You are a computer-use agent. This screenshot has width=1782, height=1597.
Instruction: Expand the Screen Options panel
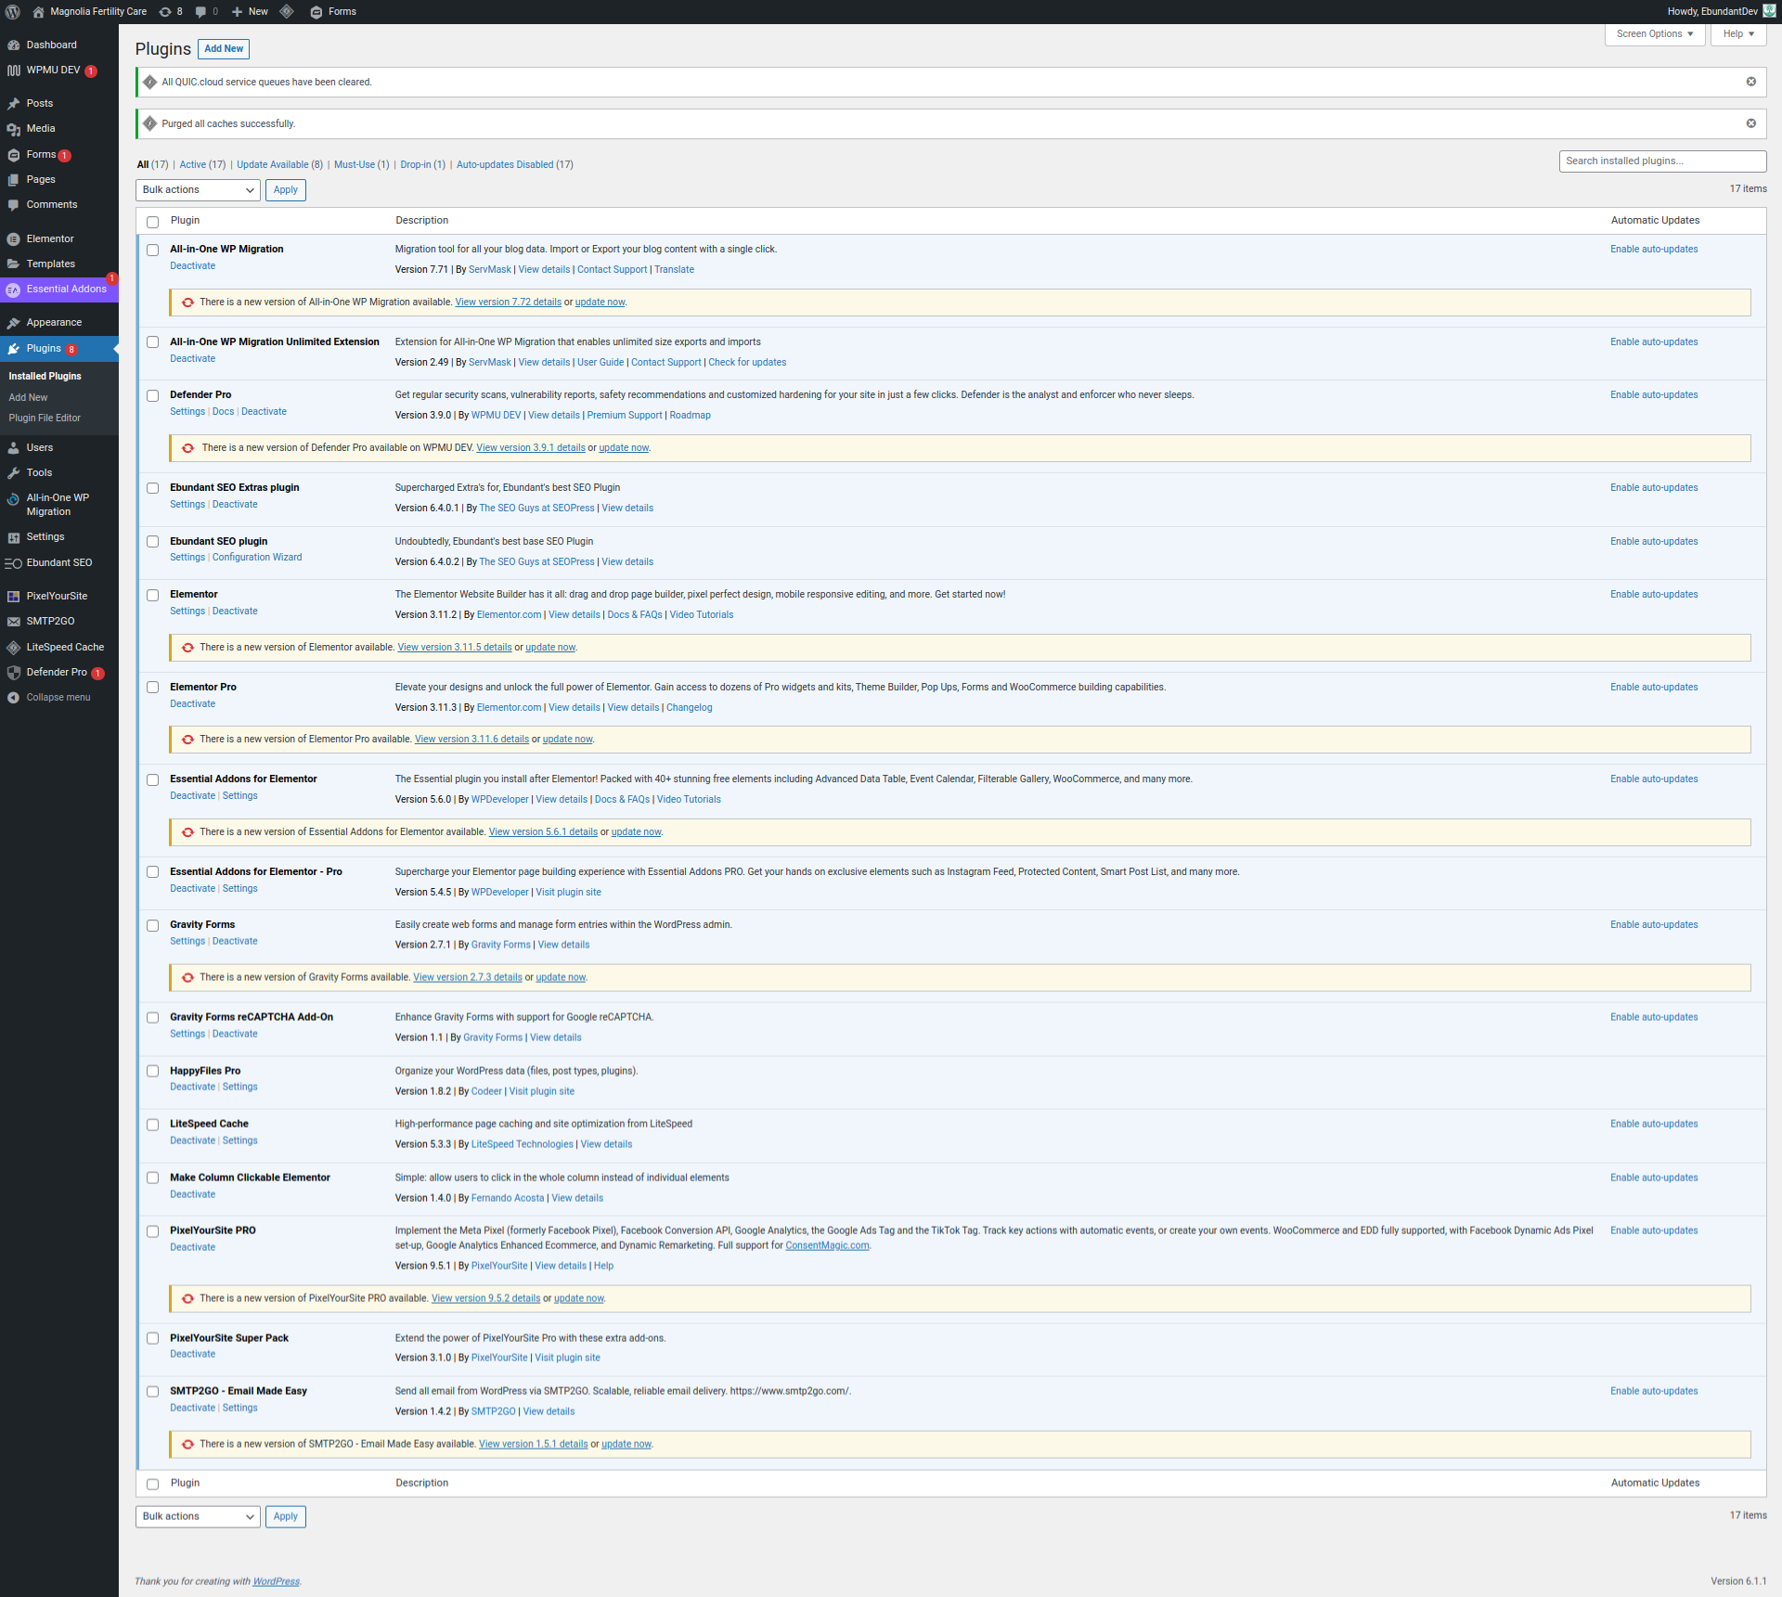point(1654,34)
